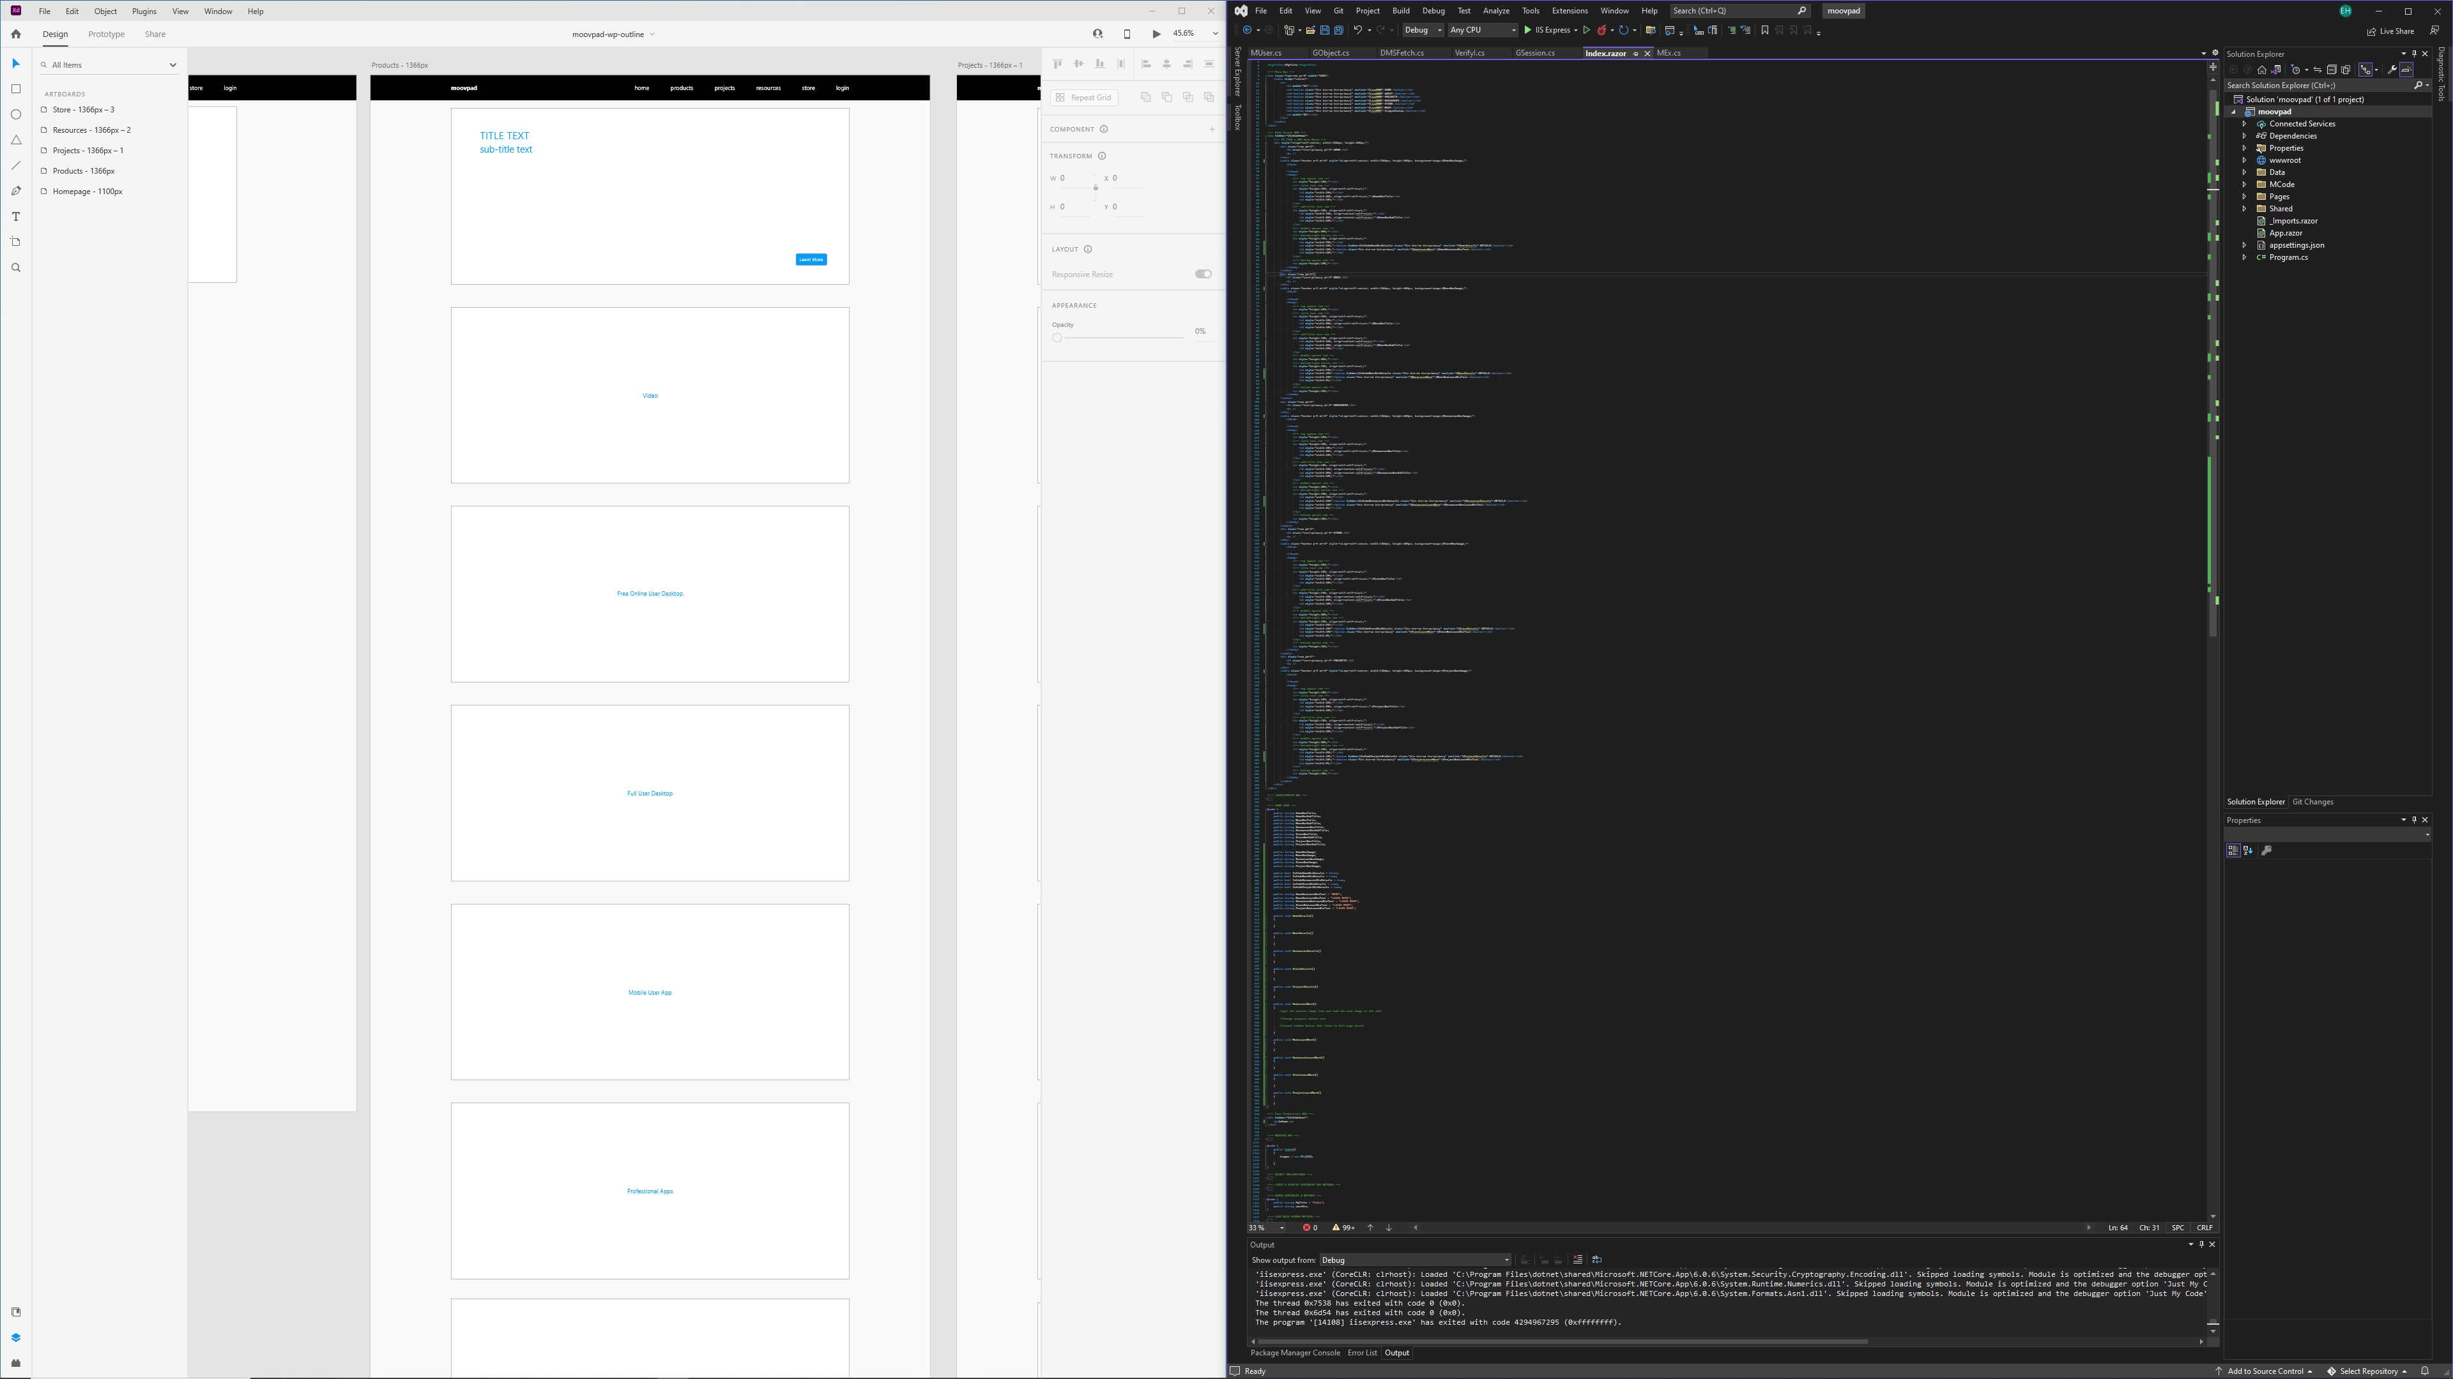
Task: Start the XD desktop preview play button
Action: coord(1156,34)
